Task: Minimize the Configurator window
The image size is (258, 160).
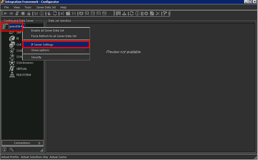Action: tap(246, 2)
